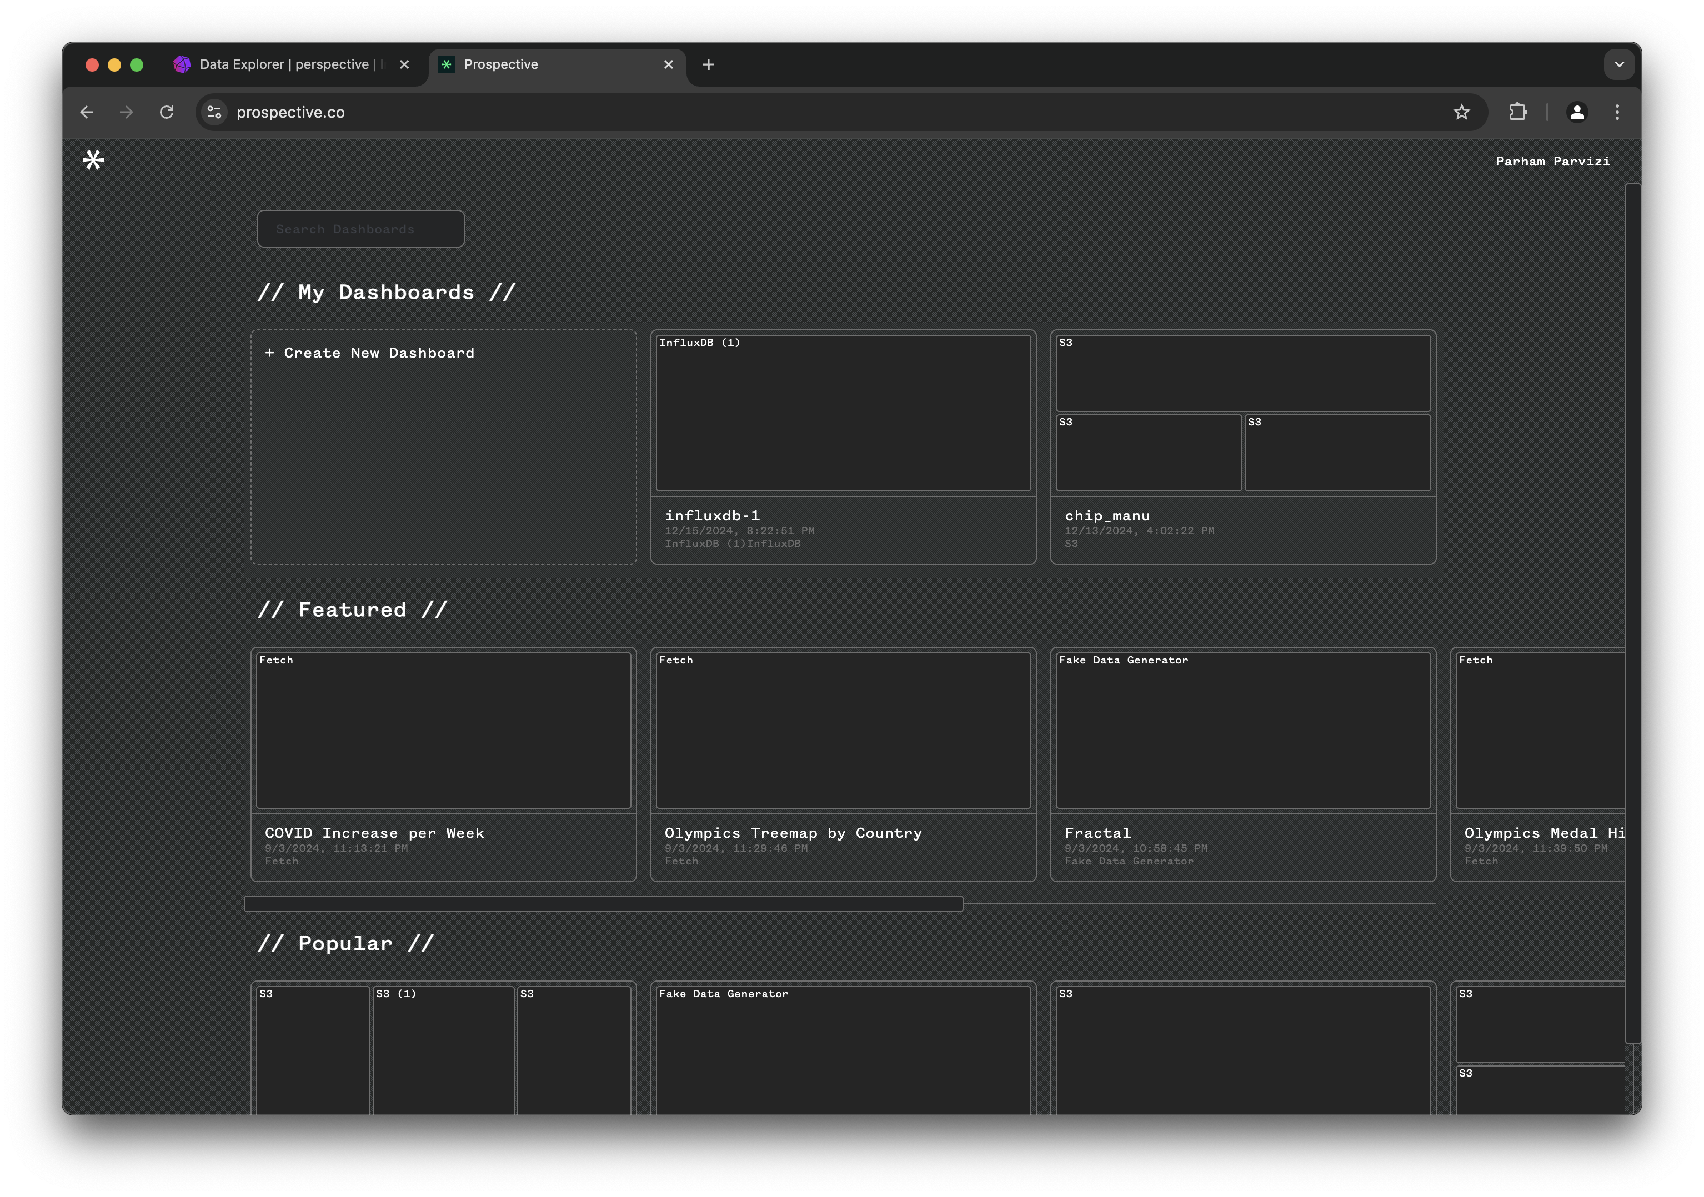1704x1197 pixels.
Task: Open the influxdb-1 dashboard thumbnail
Action: (x=843, y=413)
